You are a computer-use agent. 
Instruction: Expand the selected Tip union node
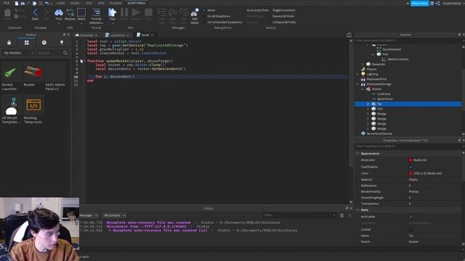click(368, 104)
